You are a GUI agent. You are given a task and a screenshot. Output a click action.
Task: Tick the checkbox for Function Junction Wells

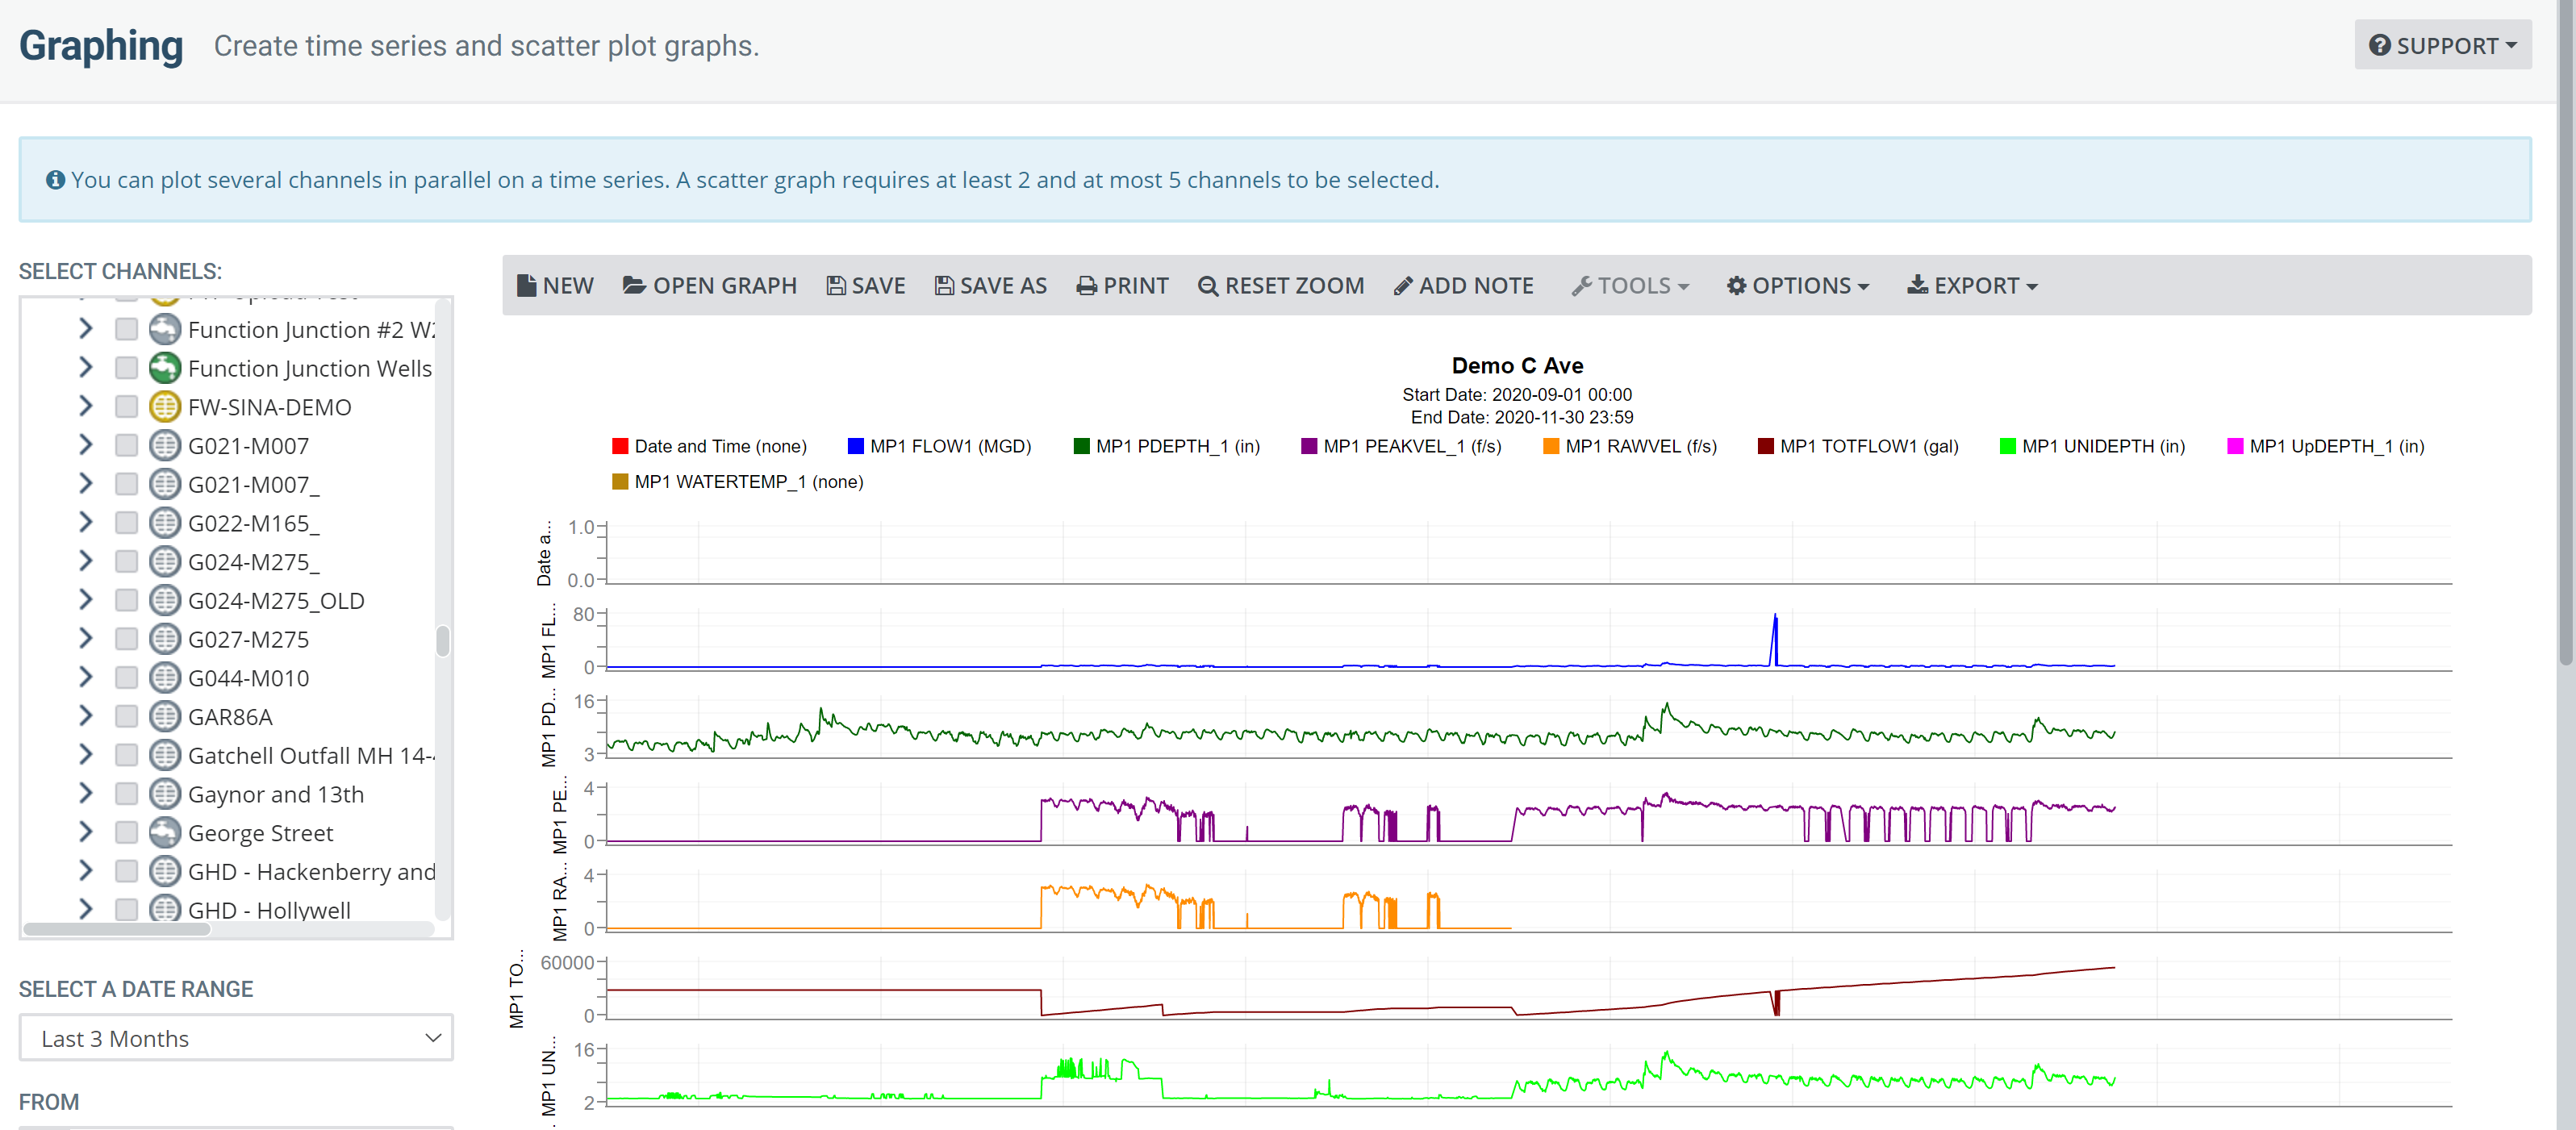pyautogui.click(x=127, y=368)
